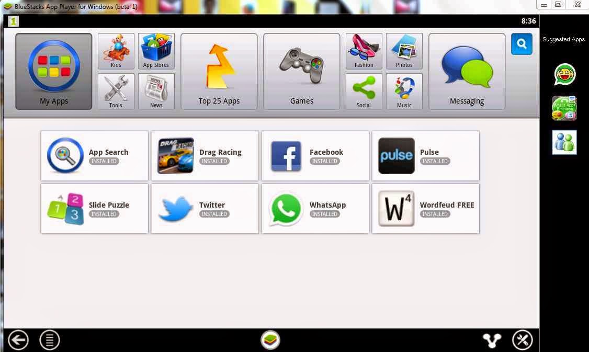
Task: Click the INSTALLED badge under Drag Racing
Action: point(214,161)
